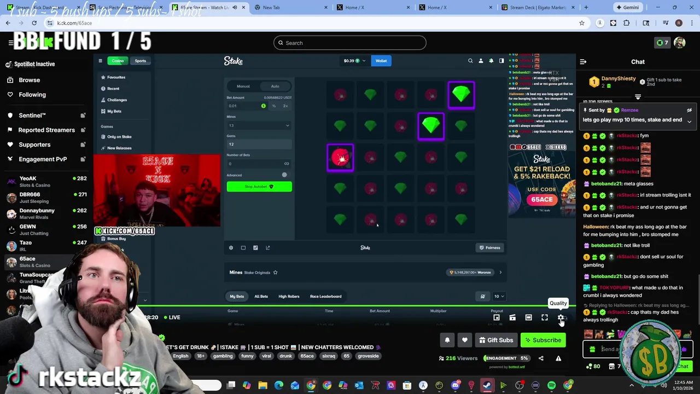Image resolution: width=700 pixels, height=394 pixels.
Task: Expand the pinned message chevron
Action: pyautogui.click(x=689, y=120)
